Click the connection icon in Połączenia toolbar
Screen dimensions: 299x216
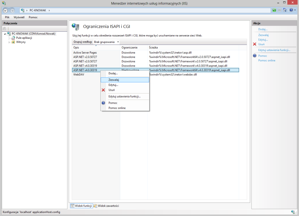(x=4, y=29)
